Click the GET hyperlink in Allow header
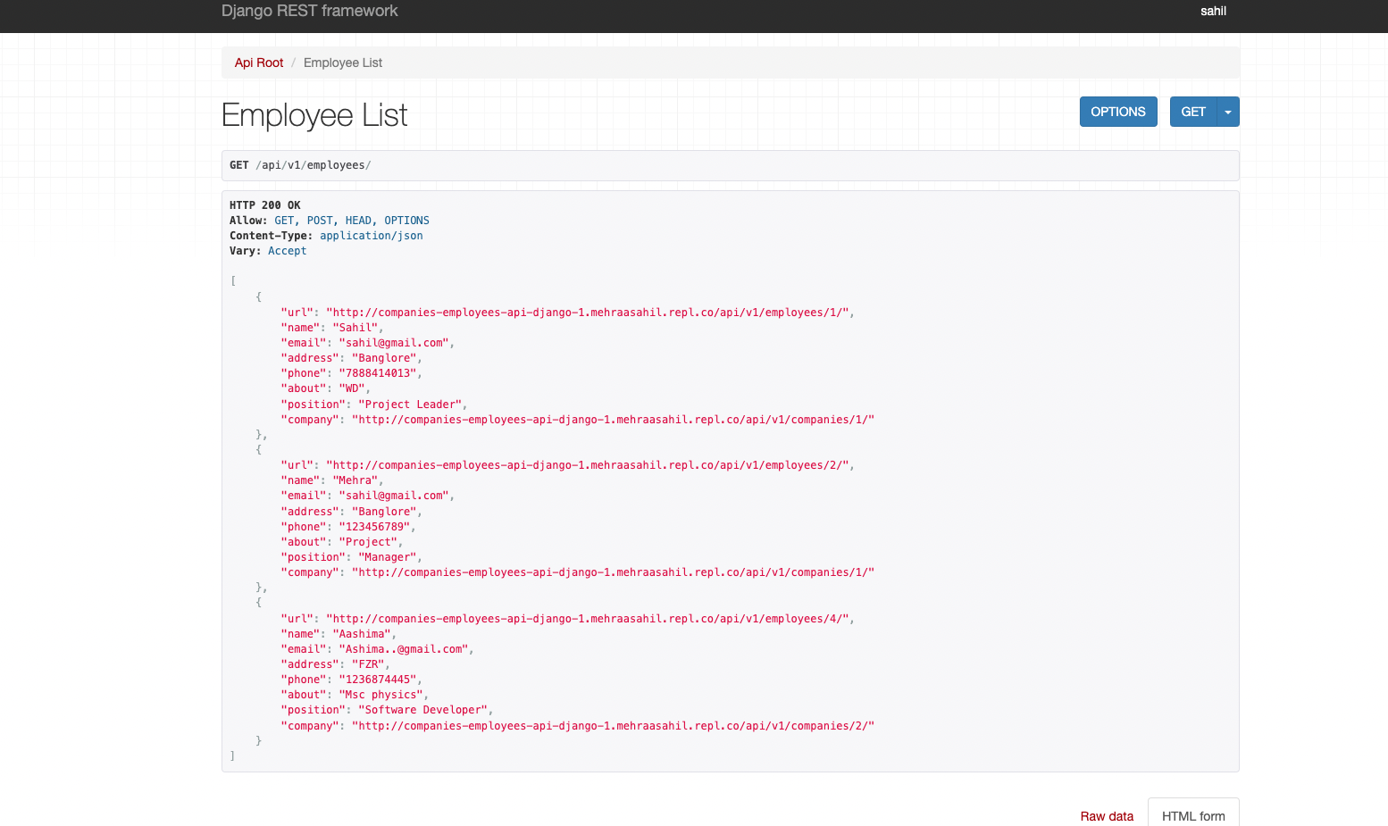 click(284, 220)
